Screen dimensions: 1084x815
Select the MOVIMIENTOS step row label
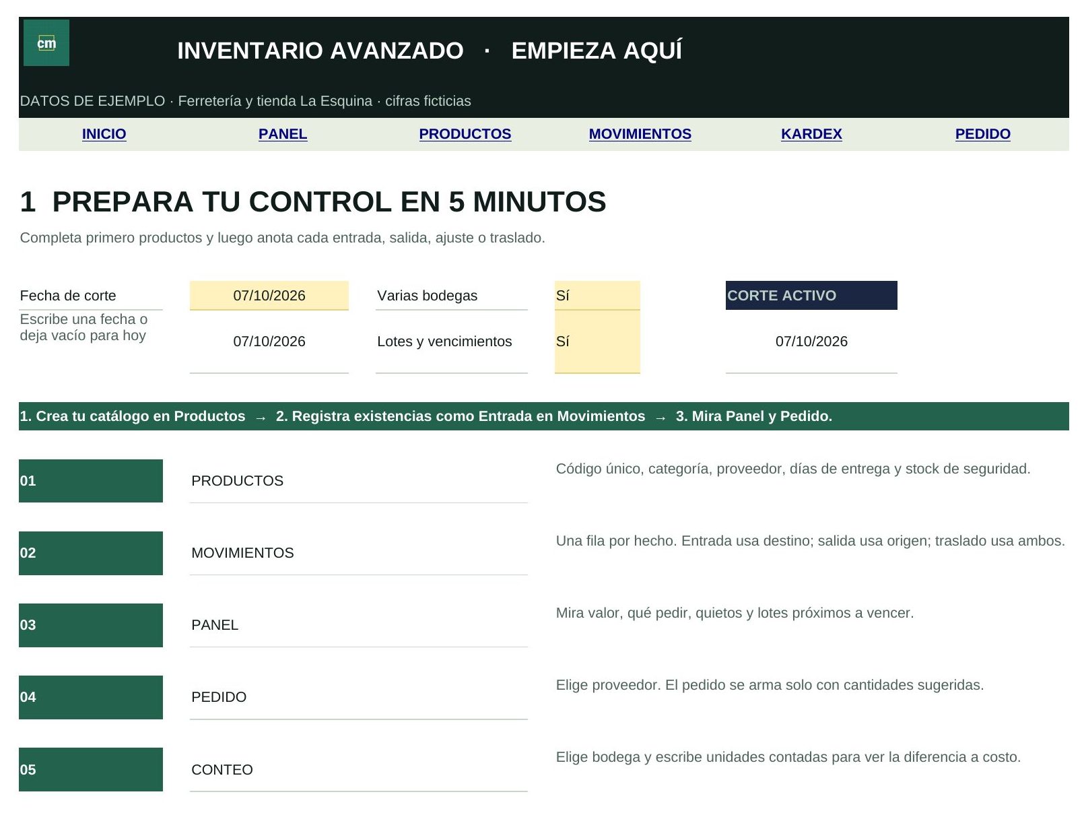(x=242, y=553)
